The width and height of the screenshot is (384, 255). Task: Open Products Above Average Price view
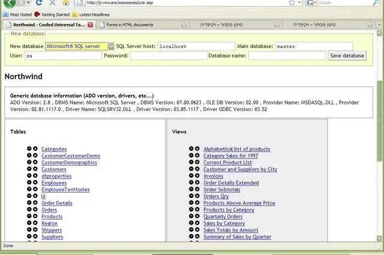pos(239,203)
